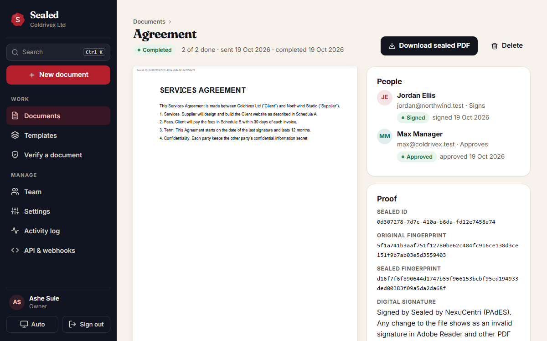547x341 pixels.
Task: Download the sealed PDF
Action: (429, 46)
